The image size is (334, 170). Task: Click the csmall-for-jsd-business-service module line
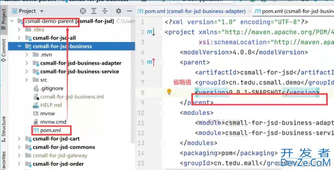point(265,133)
